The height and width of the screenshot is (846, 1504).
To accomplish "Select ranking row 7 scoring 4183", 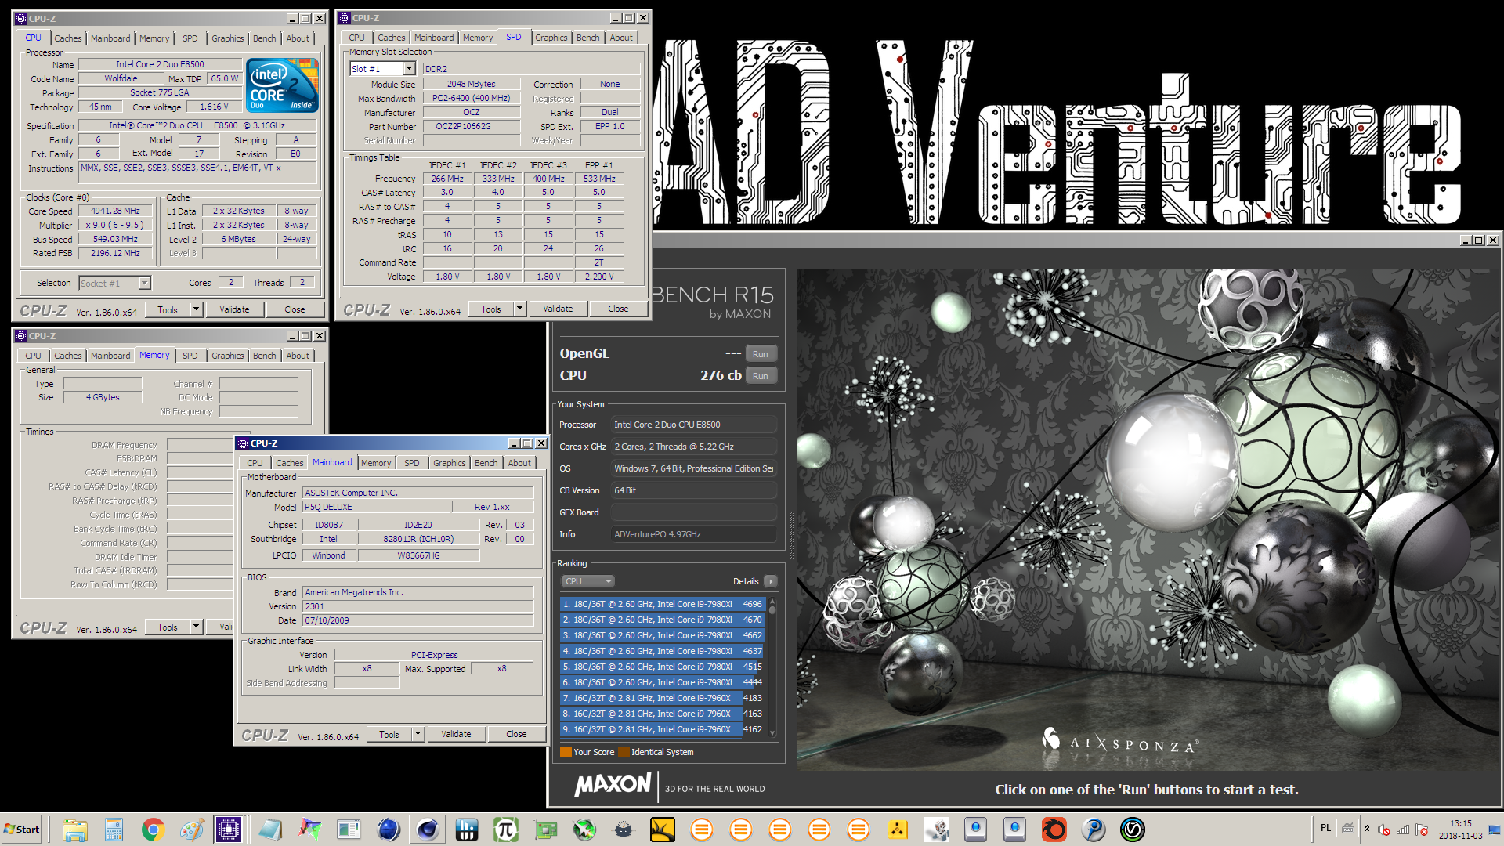I will 662,698.
